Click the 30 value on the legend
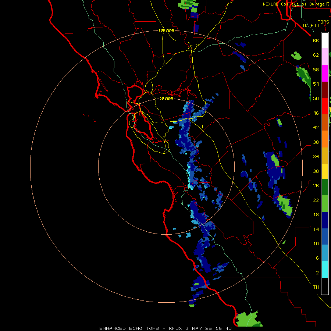331x331 pixels. click(x=316, y=171)
